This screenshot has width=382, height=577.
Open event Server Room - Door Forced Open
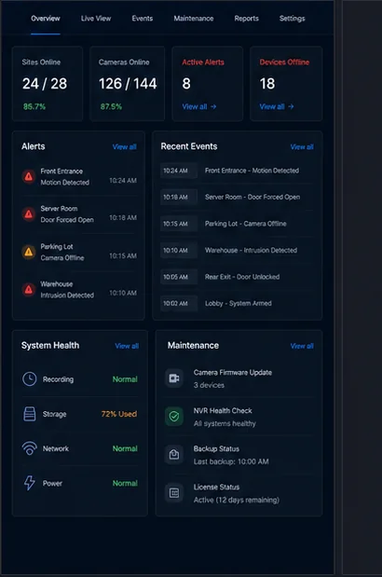click(252, 198)
